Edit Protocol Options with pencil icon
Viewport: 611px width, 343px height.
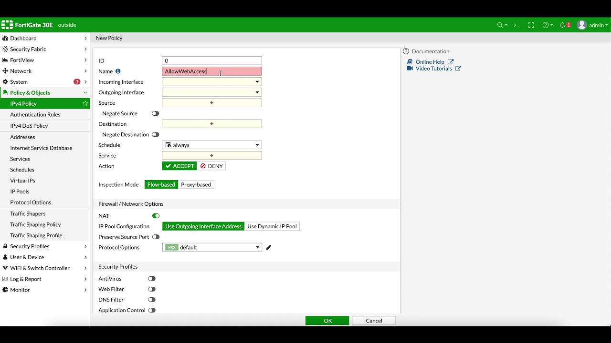[x=269, y=247]
